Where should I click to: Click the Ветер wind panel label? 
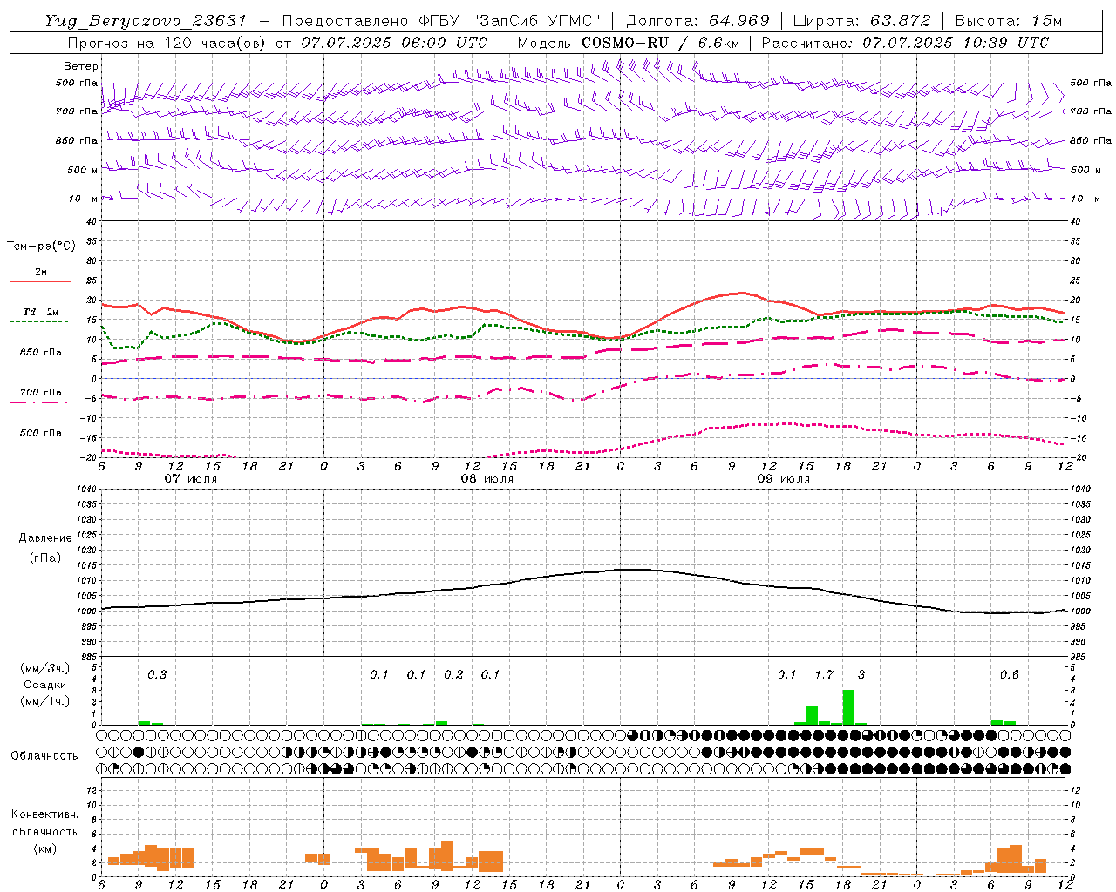tap(81, 66)
